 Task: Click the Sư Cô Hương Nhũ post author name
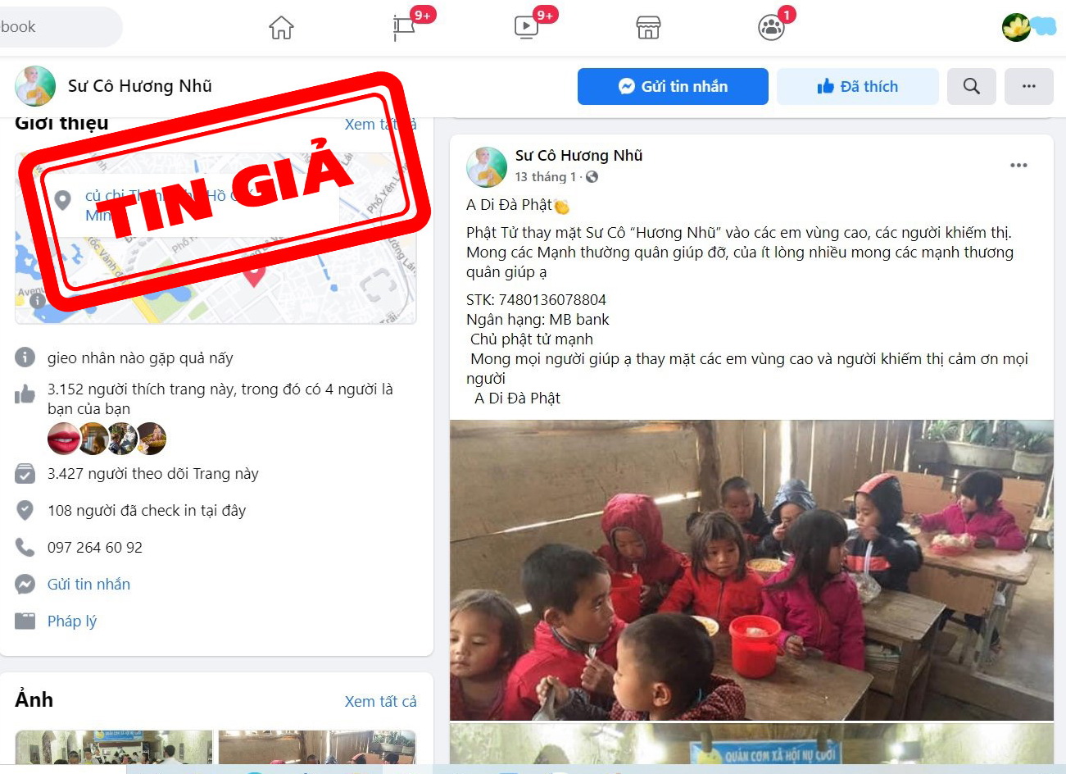tap(578, 155)
